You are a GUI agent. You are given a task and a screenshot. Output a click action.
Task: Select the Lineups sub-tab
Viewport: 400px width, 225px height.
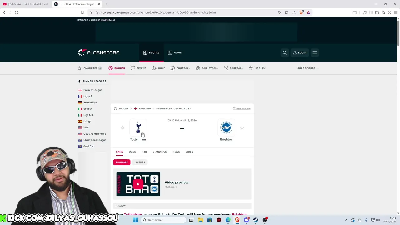click(x=140, y=162)
